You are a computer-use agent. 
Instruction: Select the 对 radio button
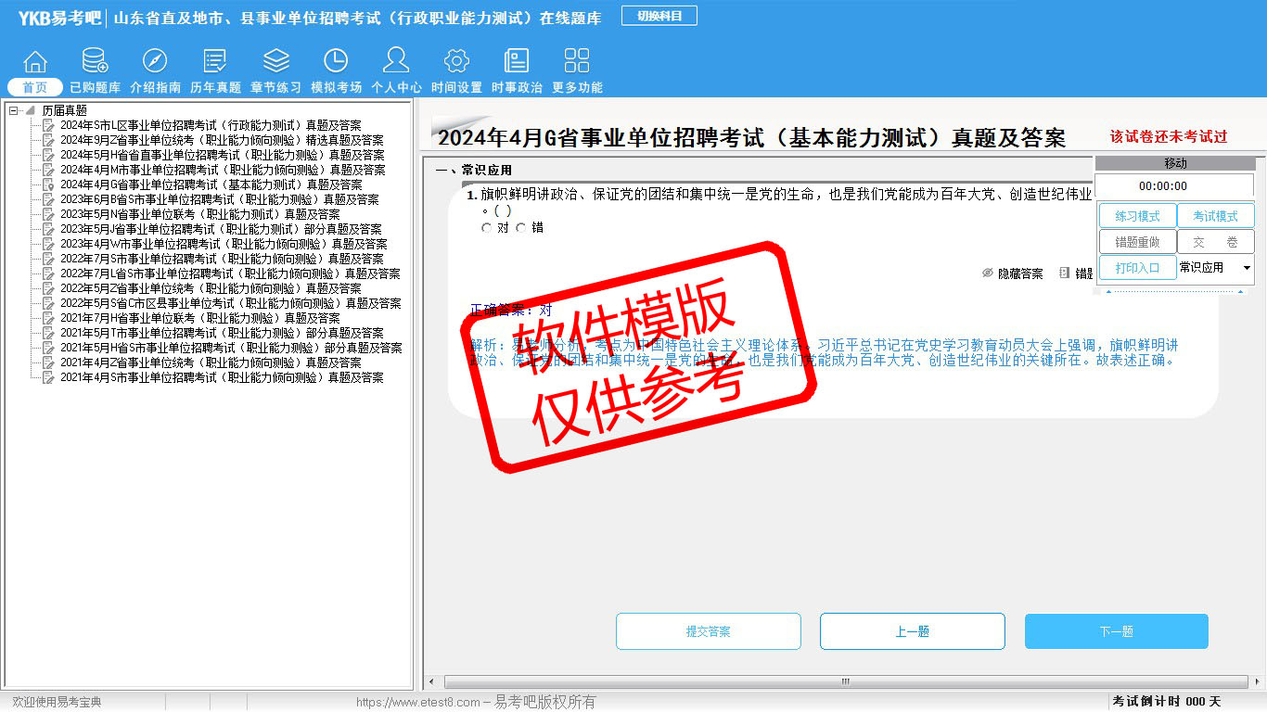(x=487, y=228)
